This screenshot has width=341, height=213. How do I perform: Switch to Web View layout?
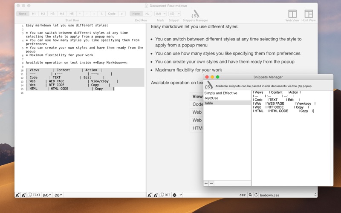292,14
